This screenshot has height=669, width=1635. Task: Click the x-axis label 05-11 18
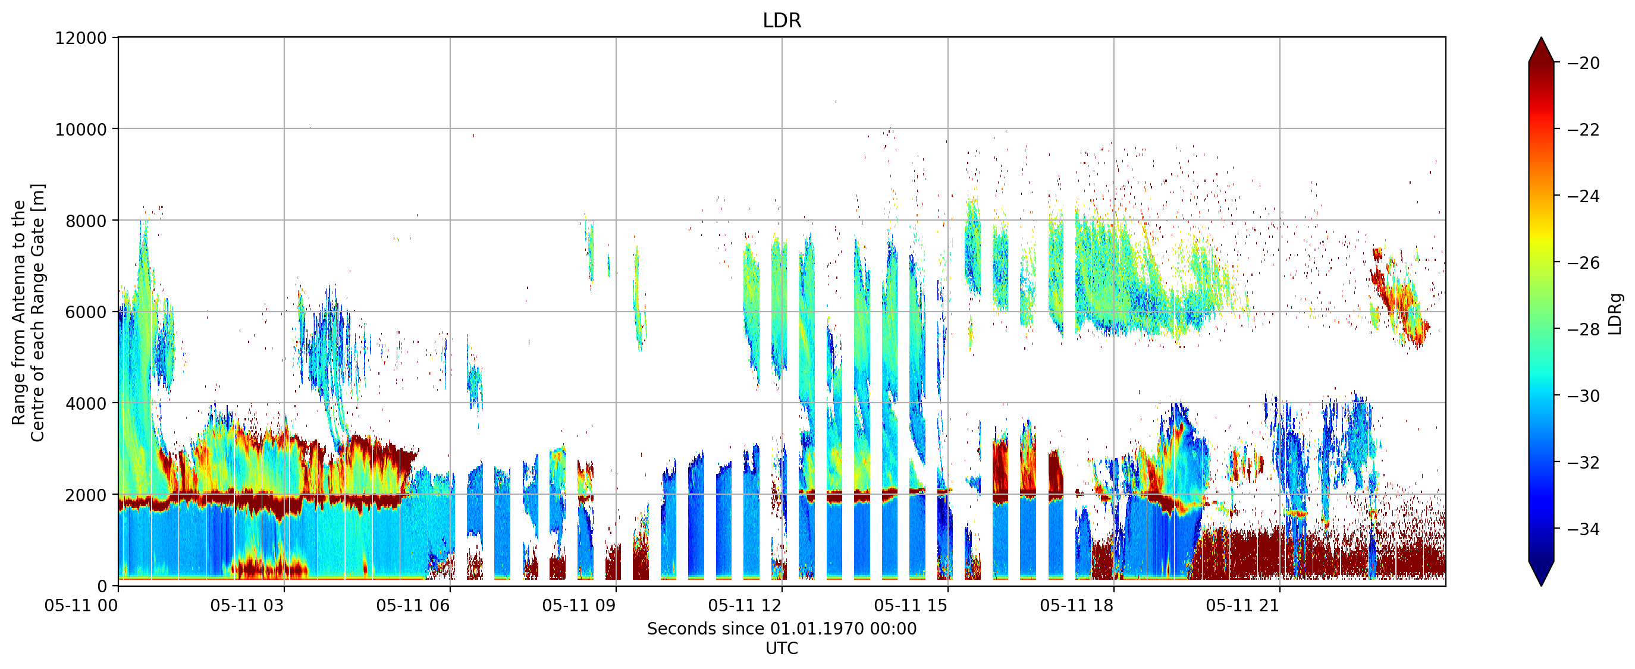click(1077, 605)
